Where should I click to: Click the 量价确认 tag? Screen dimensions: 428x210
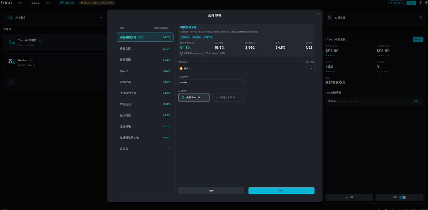[x=197, y=37]
